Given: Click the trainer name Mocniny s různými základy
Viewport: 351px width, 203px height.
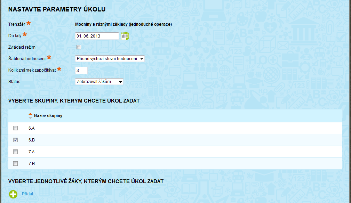Looking at the screenshot, I should pos(123,24).
